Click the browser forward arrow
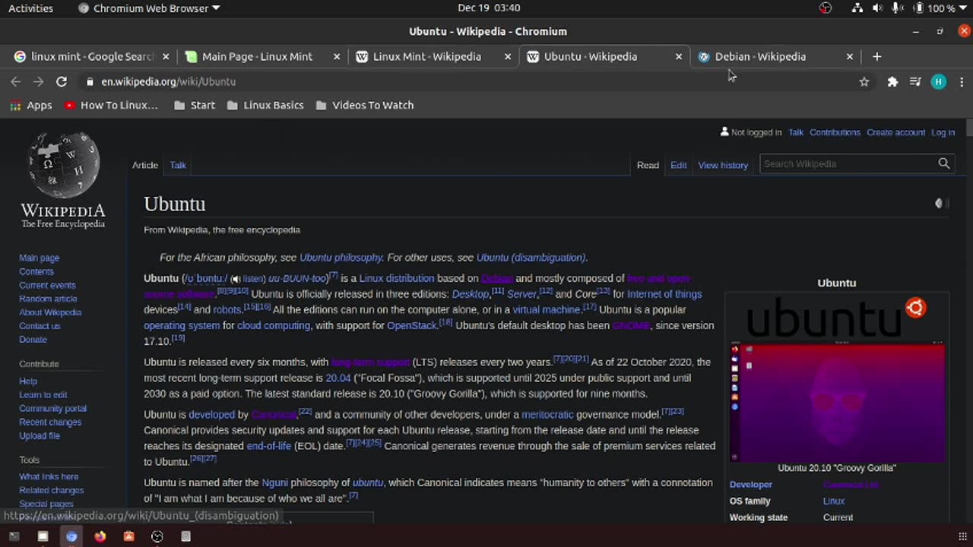This screenshot has height=547, width=973. tap(39, 81)
